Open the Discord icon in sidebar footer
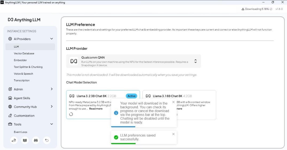 click(x=36, y=140)
